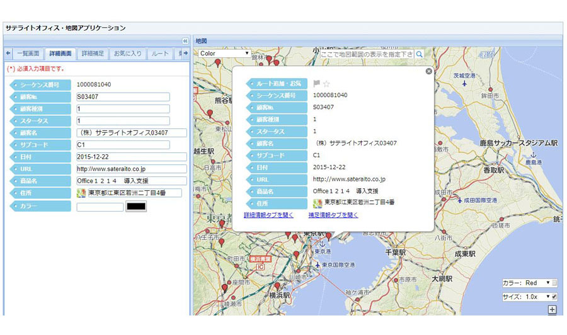This screenshot has width=567, height=335.
Task: Open the 補足情報タブを開く link
Action: [x=333, y=215]
